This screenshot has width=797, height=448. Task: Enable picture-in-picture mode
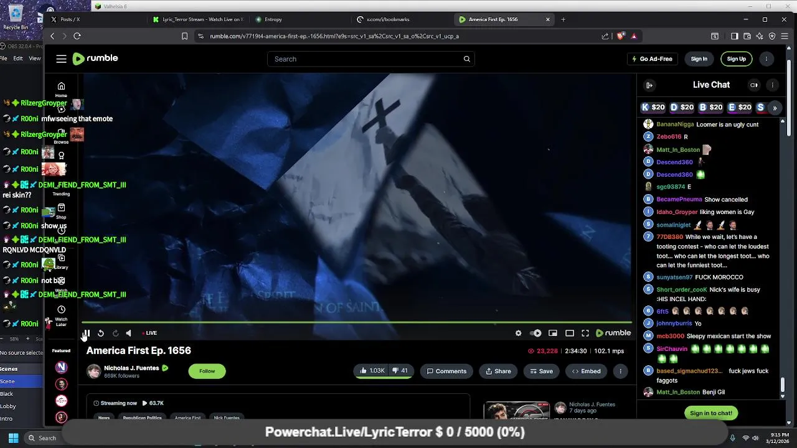tap(552, 334)
